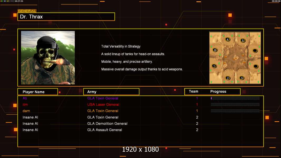The image size is (281, 158).
Task: Click team number in itm's row
Action: click(x=197, y=105)
